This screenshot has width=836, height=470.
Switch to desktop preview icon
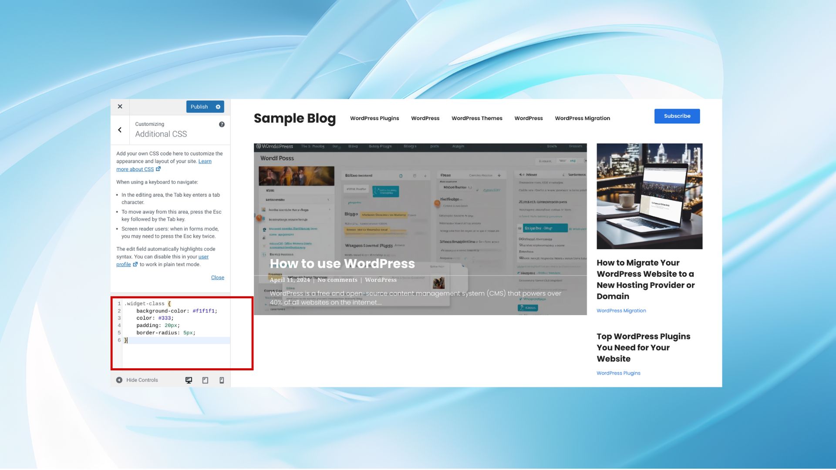189,380
